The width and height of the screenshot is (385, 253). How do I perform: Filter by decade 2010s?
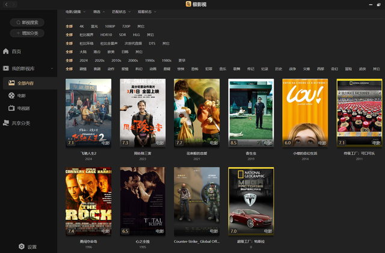[x=116, y=60]
